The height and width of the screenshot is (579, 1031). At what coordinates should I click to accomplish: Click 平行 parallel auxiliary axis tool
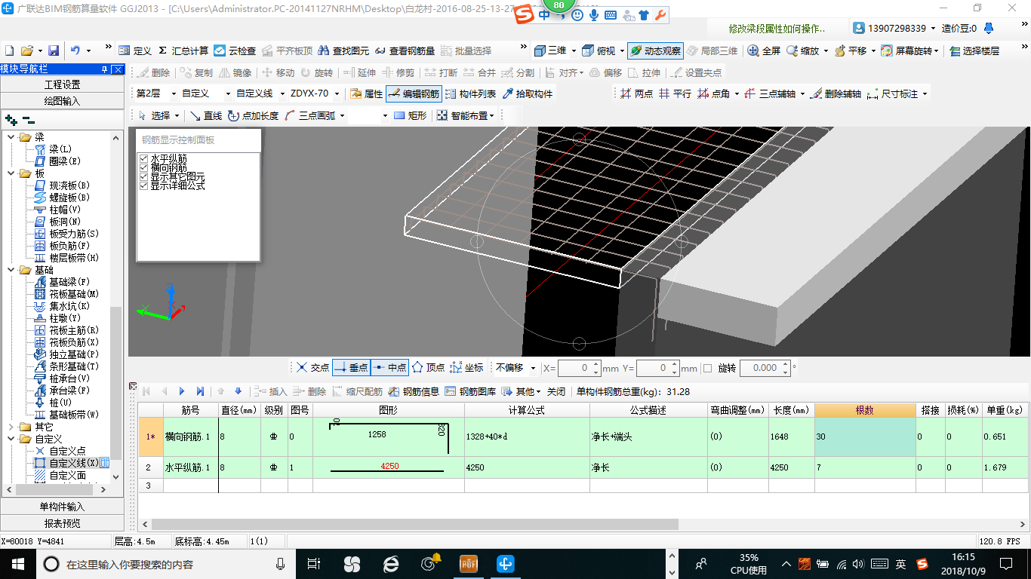point(675,93)
